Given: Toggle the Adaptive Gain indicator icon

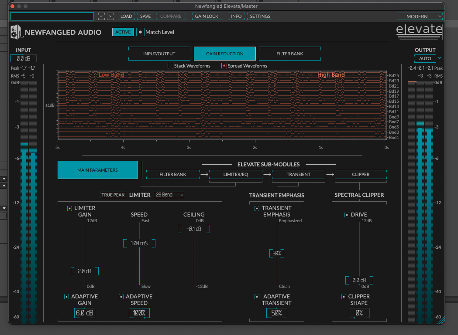Looking at the screenshot, I should (x=66, y=297).
